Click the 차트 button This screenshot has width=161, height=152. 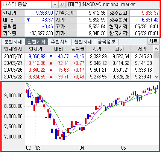pos(153,41)
